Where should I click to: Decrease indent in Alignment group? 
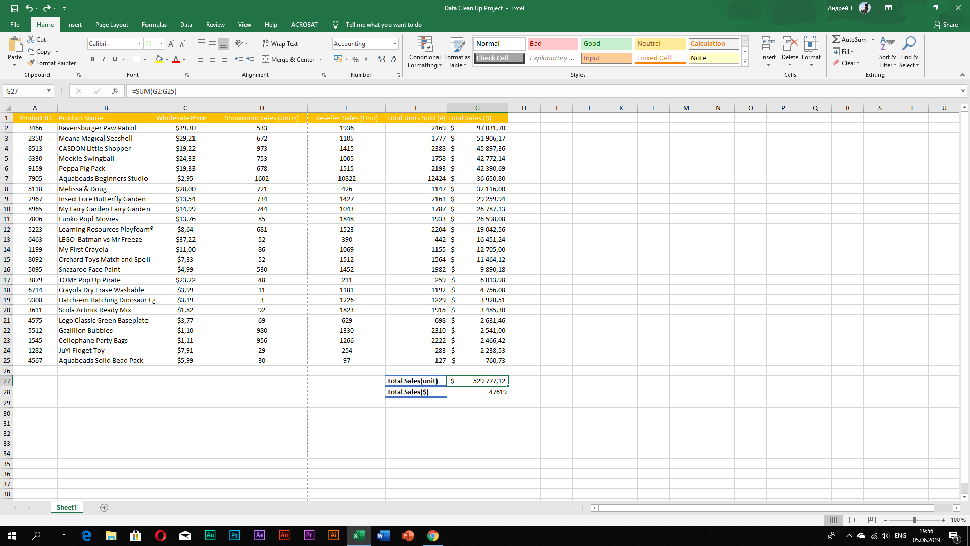pos(239,59)
